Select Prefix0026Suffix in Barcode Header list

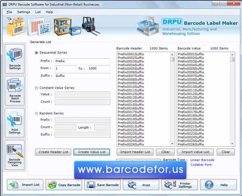(x=131, y=144)
